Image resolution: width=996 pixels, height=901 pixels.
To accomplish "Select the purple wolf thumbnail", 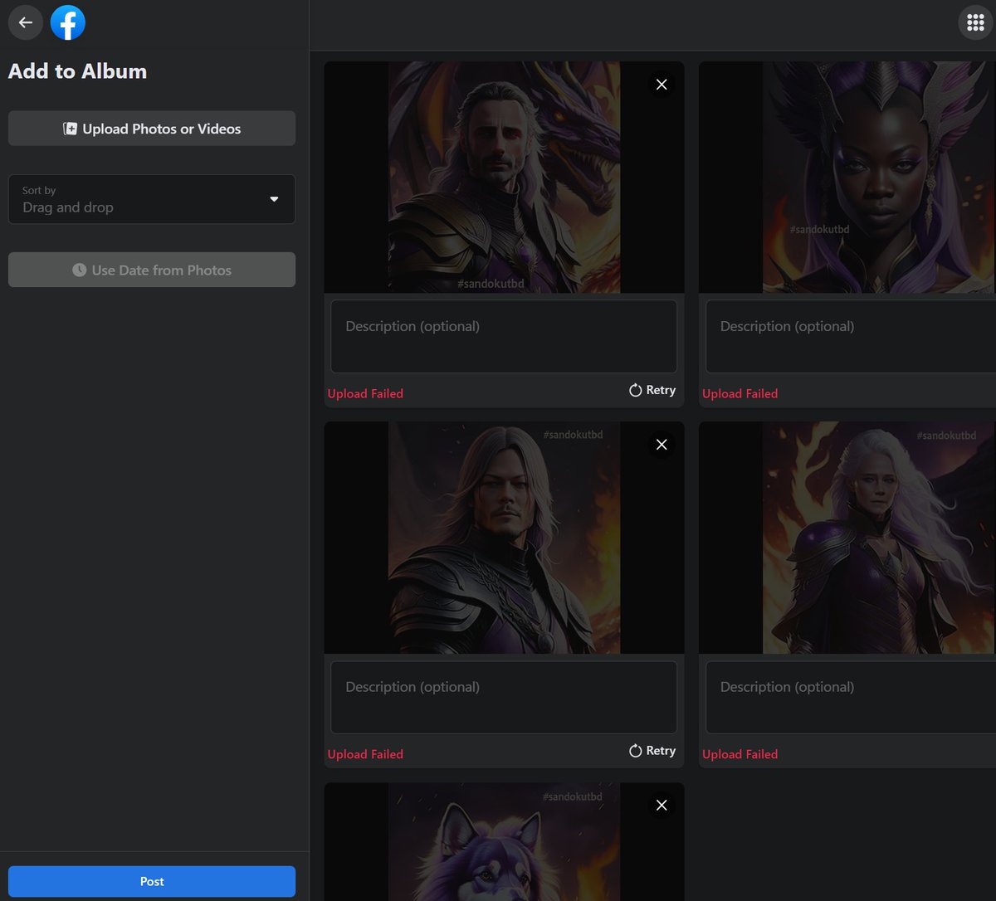I will coord(504,841).
